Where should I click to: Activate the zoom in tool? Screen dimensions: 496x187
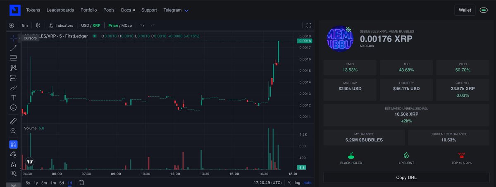click(x=13, y=131)
